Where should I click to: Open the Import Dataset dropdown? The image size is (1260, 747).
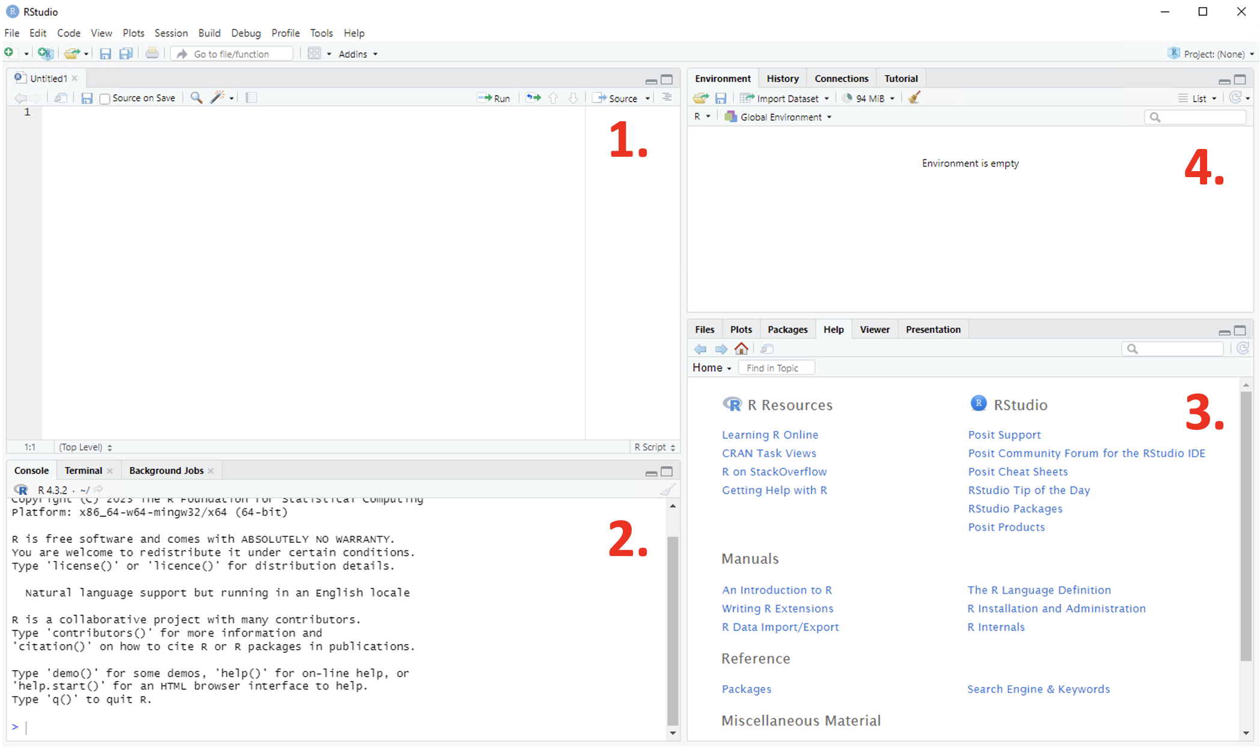click(785, 98)
